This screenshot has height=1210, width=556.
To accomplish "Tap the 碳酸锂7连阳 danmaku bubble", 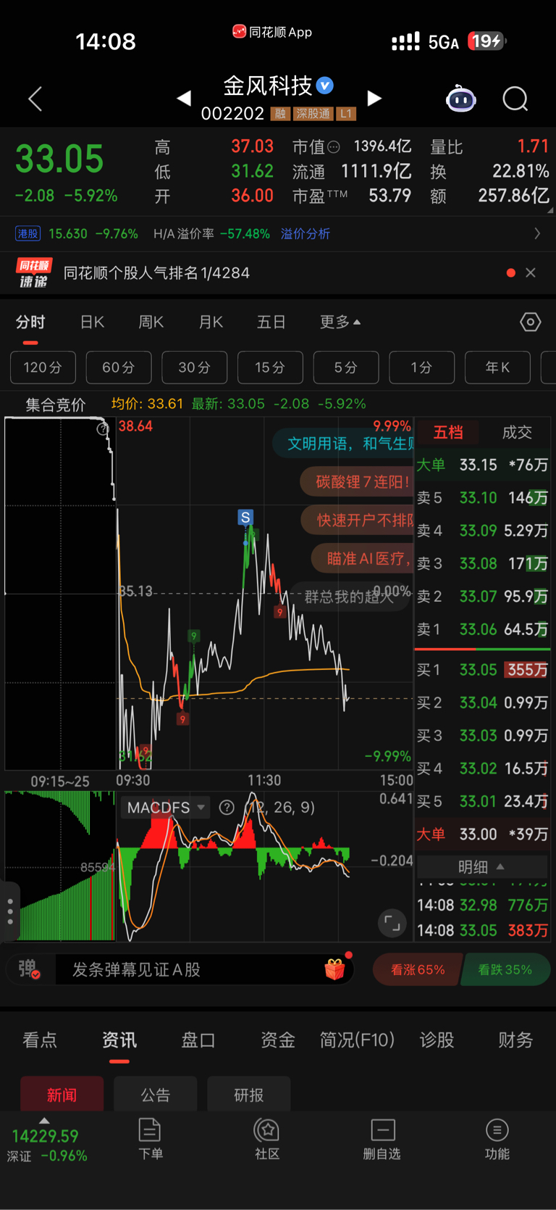I will point(358,481).
